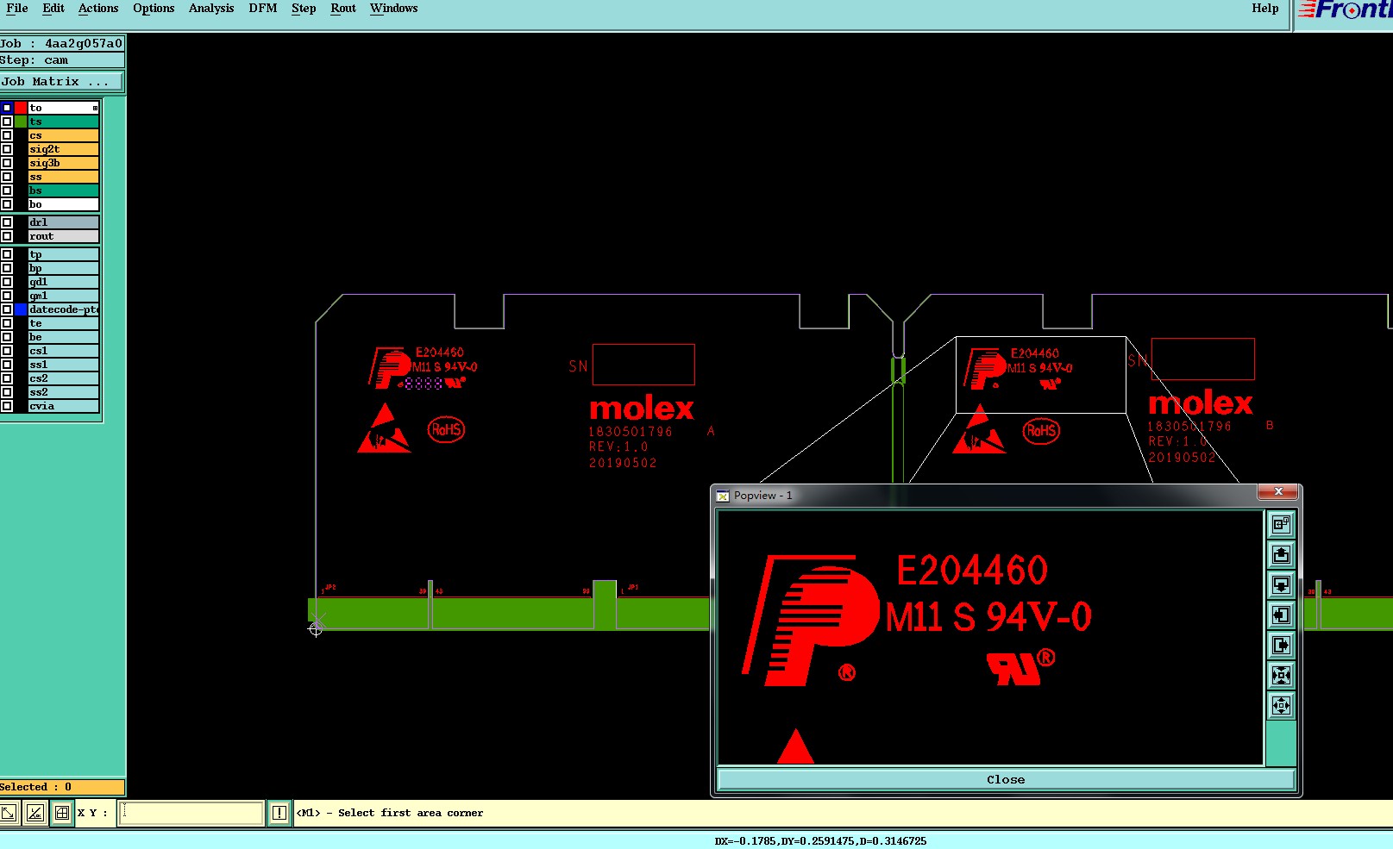Select the 'be' layer name
This screenshot has height=849, width=1393.
[64, 337]
